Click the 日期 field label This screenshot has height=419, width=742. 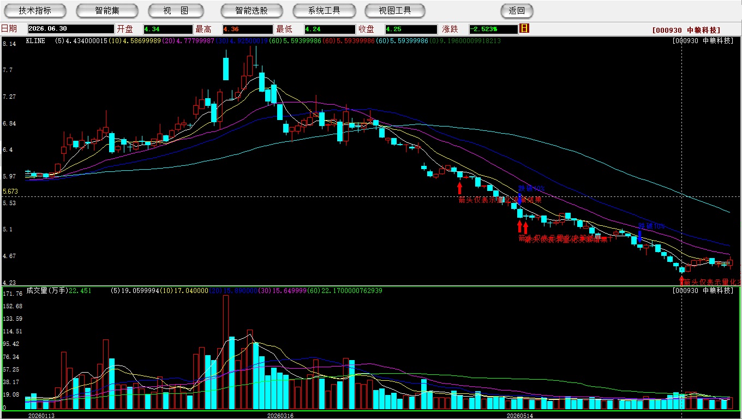[9, 29]
